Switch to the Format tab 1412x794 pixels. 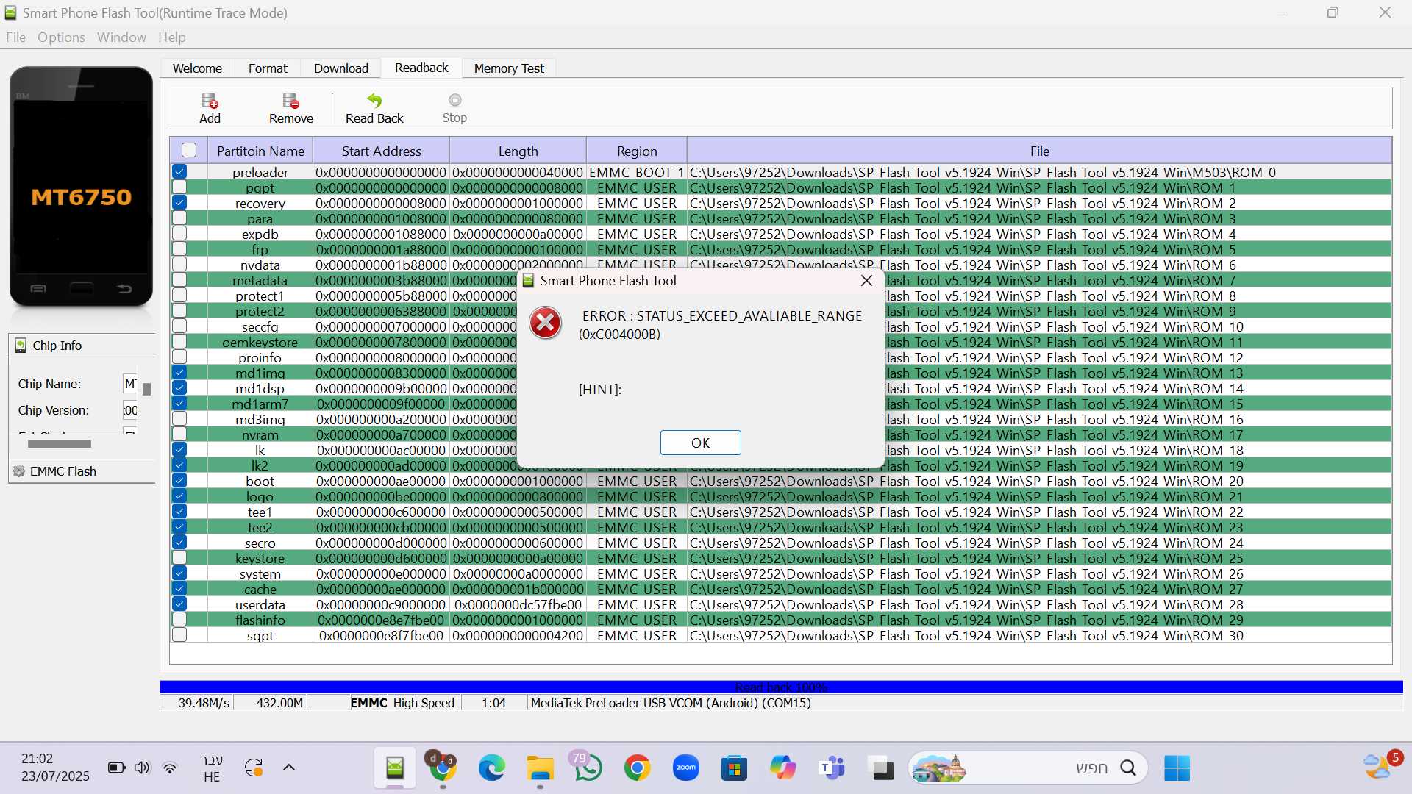268,68
